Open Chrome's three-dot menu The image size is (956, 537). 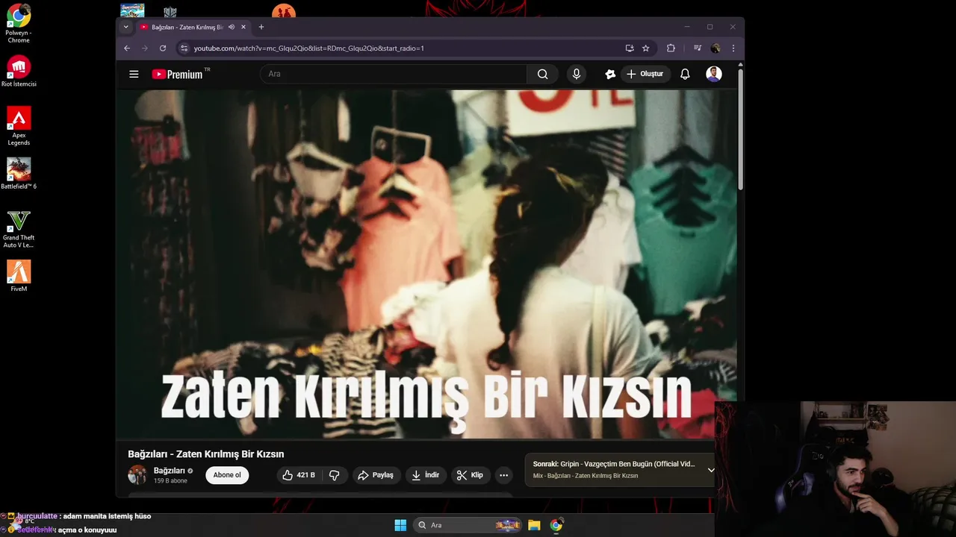733,48
